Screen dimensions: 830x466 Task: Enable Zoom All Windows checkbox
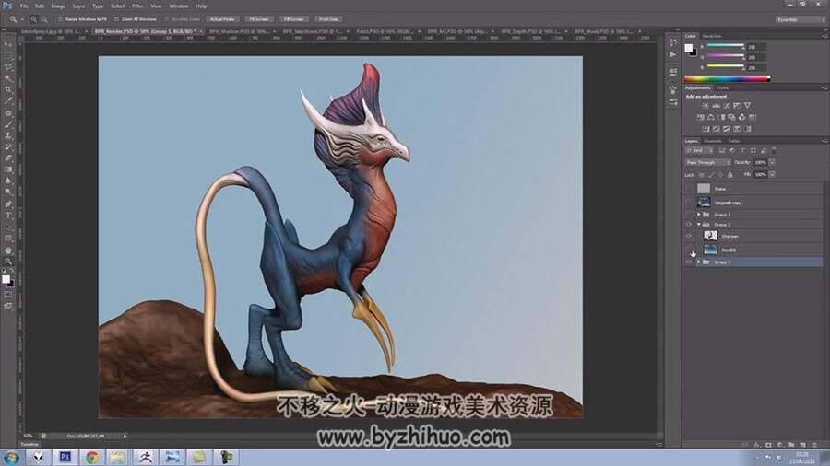(117, 19)
